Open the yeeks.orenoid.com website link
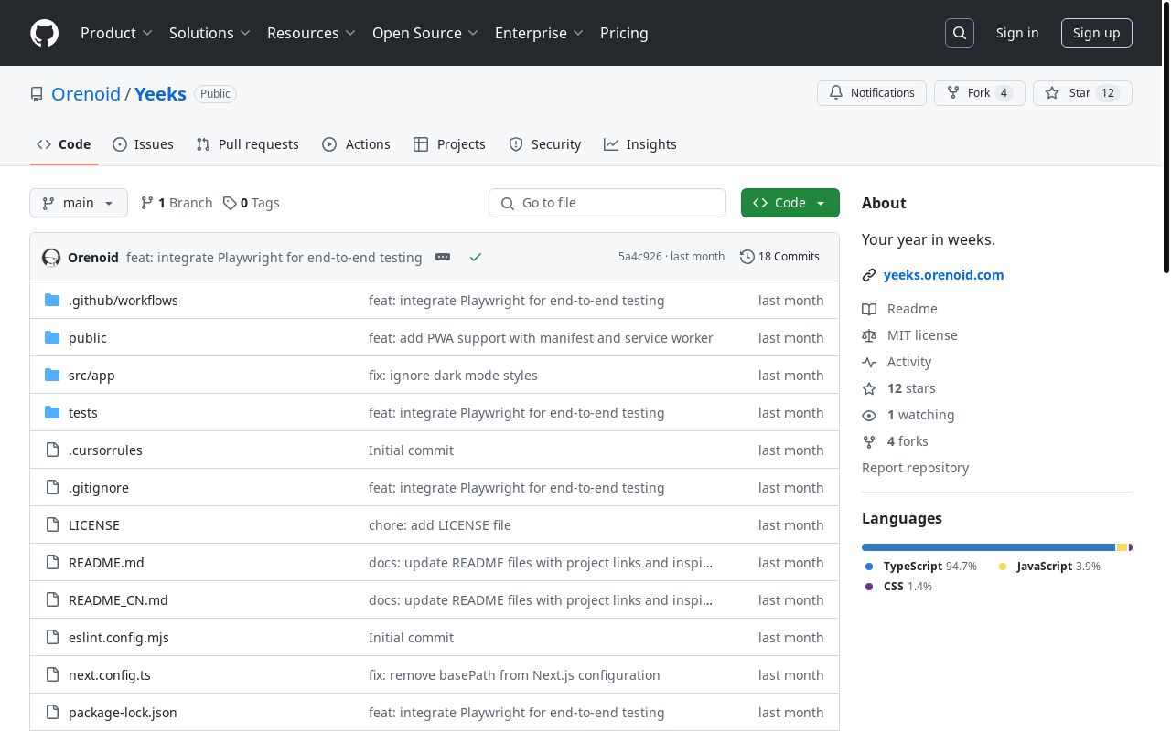The width and height of the screenshot is (1171, 731). pos(943,275)
